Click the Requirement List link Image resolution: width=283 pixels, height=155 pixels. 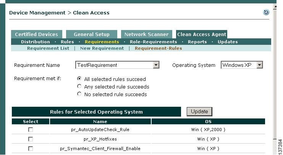(48, 48)
